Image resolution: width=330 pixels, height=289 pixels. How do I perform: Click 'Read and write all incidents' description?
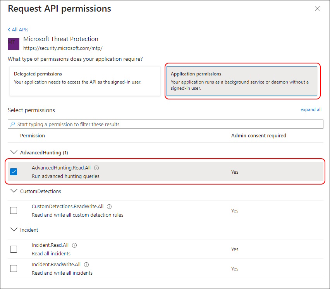[x=62, y=273]
